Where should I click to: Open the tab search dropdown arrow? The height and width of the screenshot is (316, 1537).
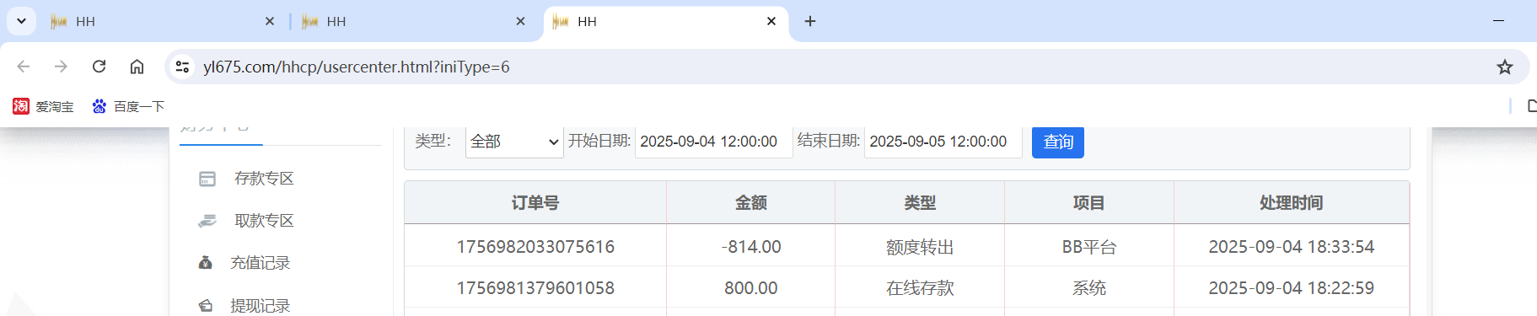pos(21,21)
